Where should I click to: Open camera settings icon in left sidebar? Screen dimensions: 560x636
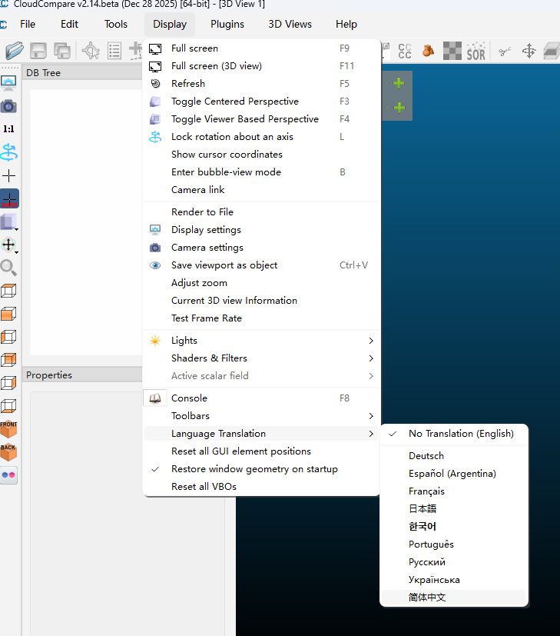(9, 106)
